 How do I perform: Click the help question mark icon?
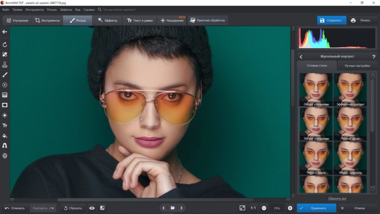[373, 57]
